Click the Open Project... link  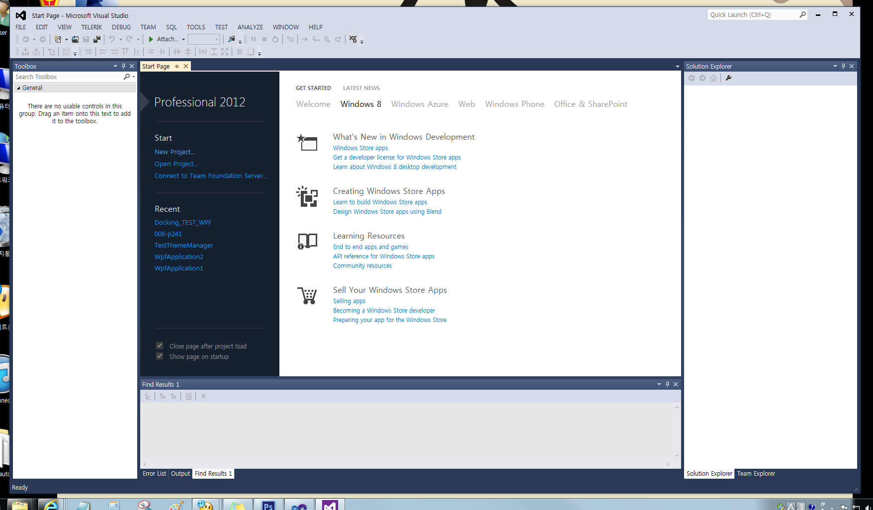pos(176,164)
